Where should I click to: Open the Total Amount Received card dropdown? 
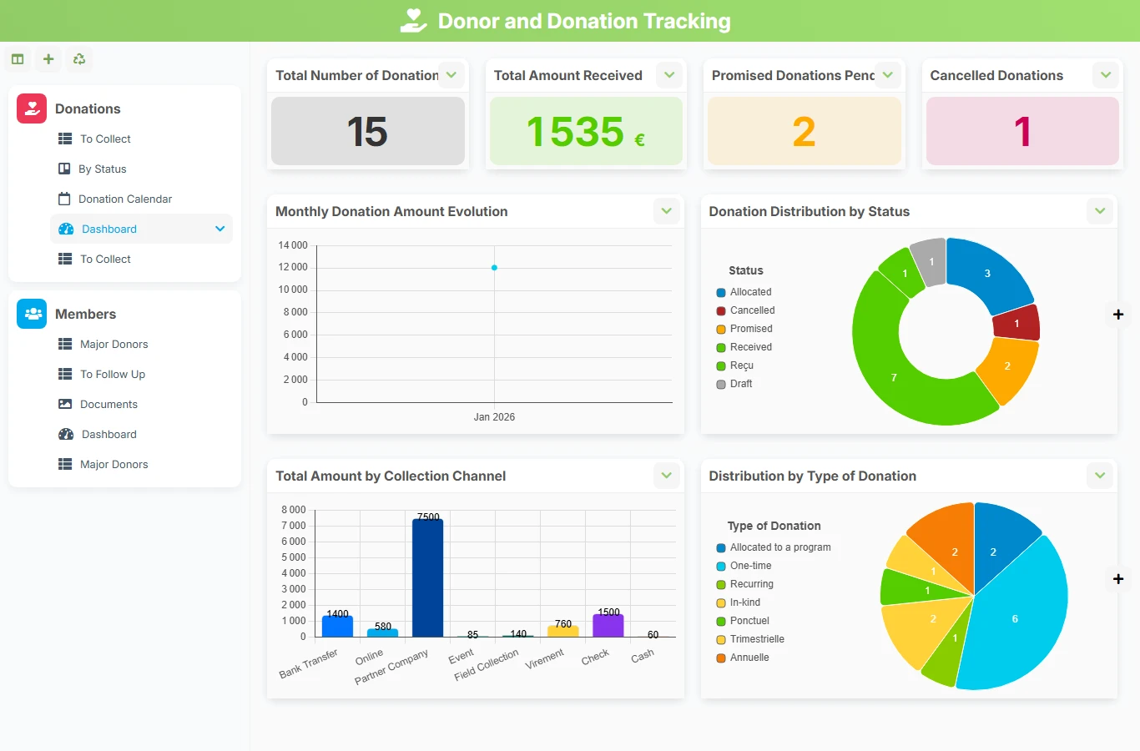tap(669, 75)
